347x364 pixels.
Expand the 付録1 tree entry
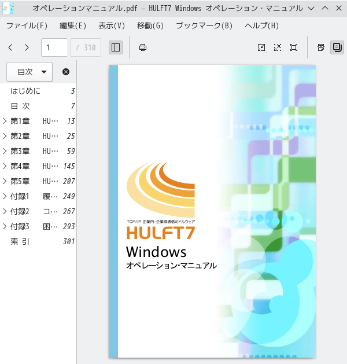[x=5, y=196]
